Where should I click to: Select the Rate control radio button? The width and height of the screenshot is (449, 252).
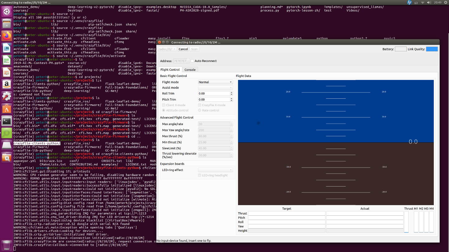click(x=199, y=110)
